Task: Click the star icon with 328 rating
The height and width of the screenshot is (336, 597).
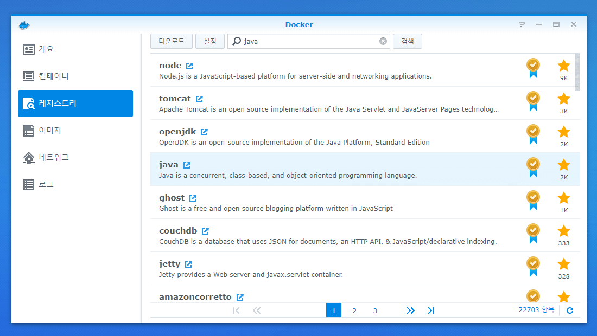Action: click(x=564, y=264)
